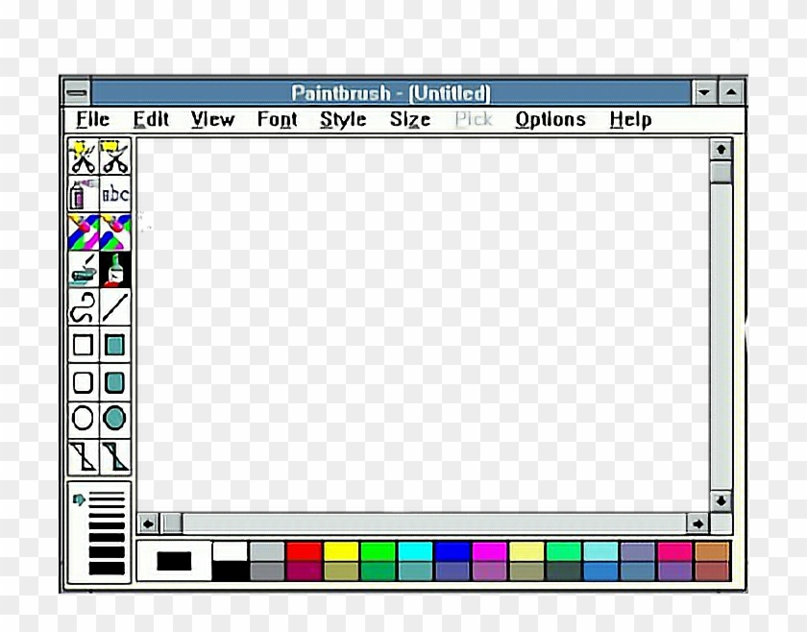
Task: Open the Font menu
Action: (x=277, y=119)
